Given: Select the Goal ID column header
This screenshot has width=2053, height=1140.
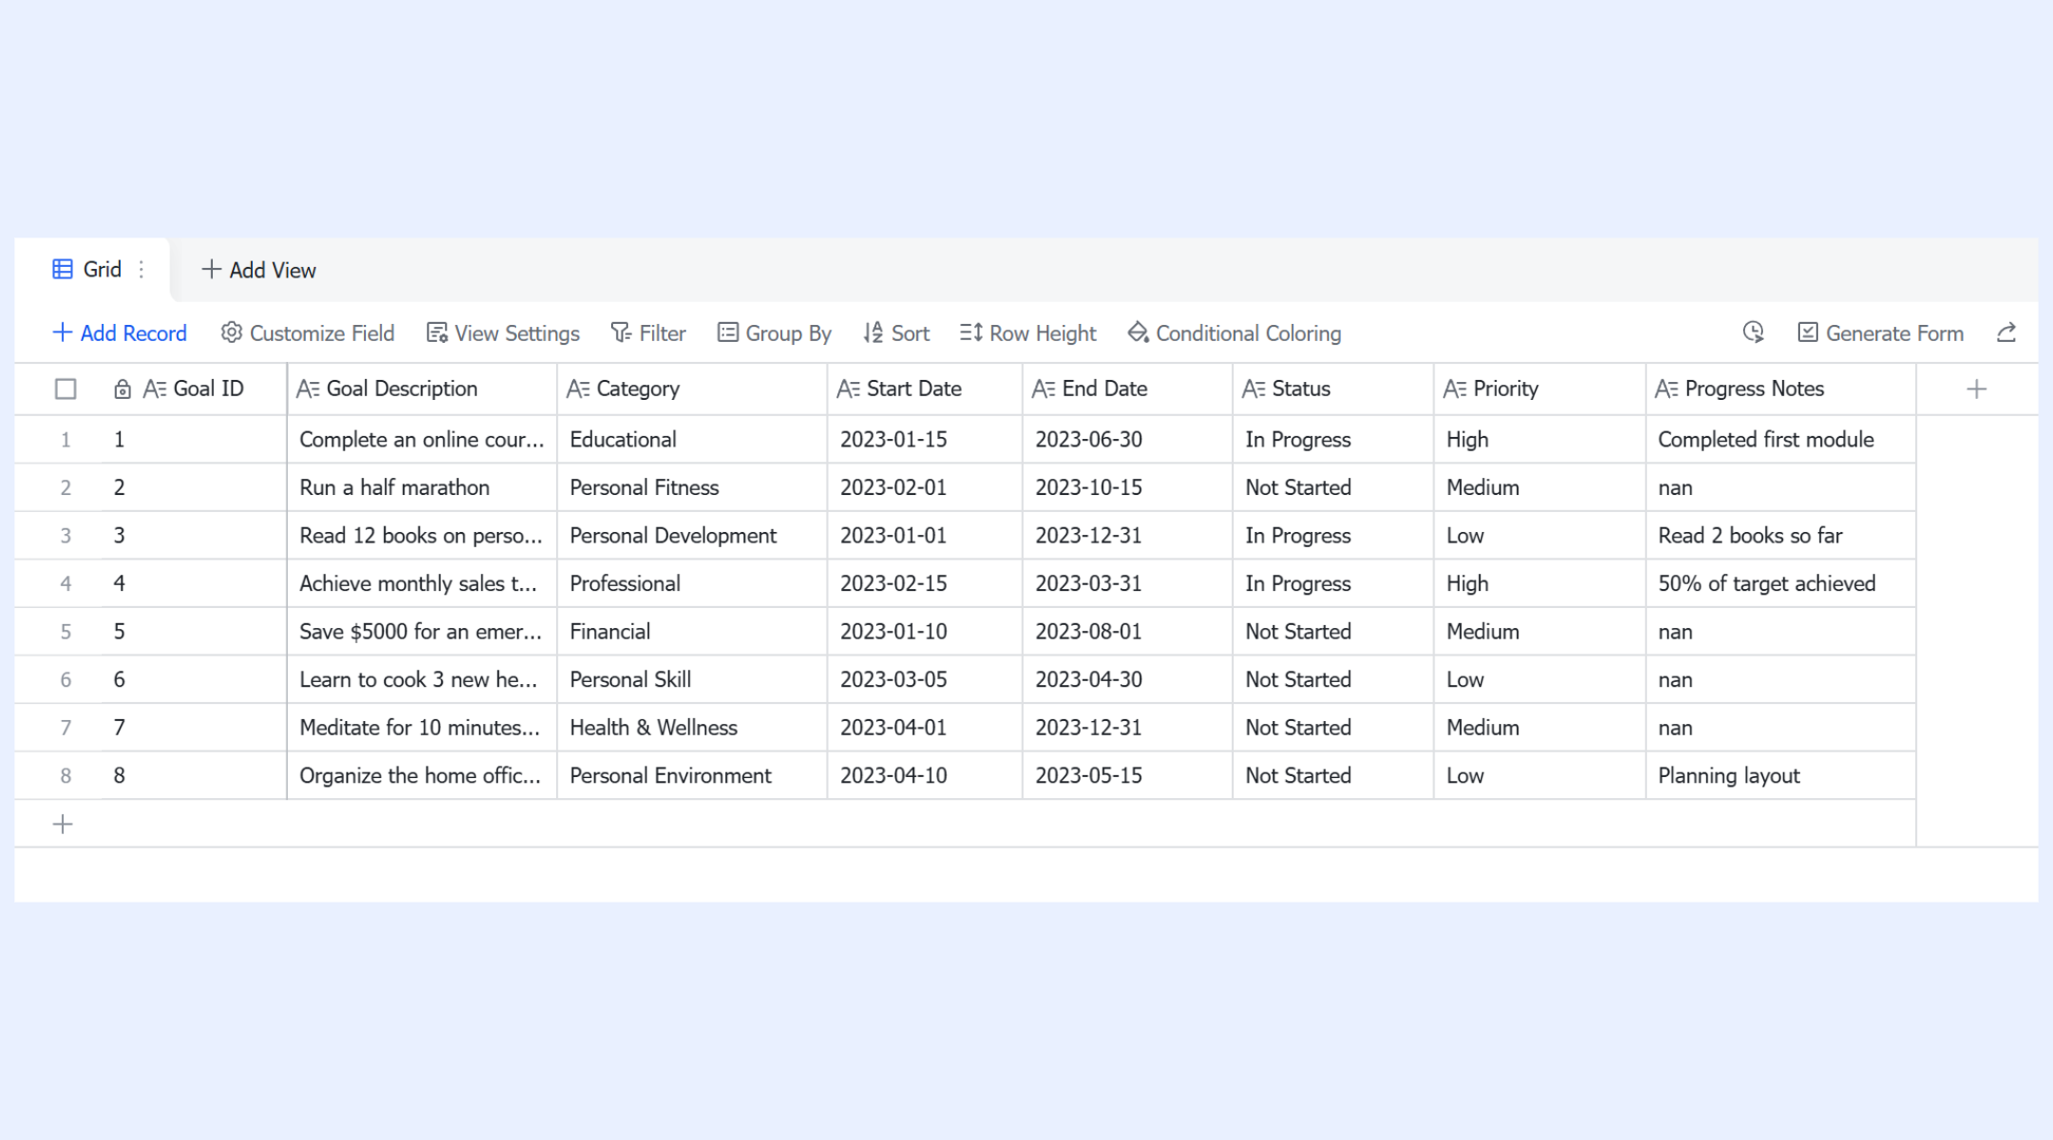Looking at the screenshot, I should [195, 389].
